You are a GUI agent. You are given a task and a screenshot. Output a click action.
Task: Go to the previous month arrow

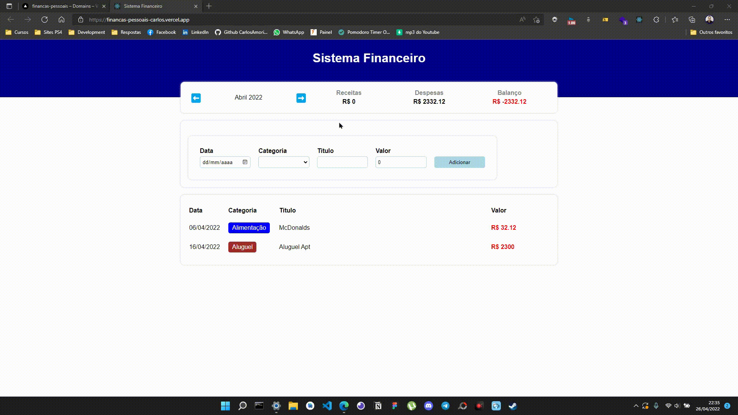[196, 98]
